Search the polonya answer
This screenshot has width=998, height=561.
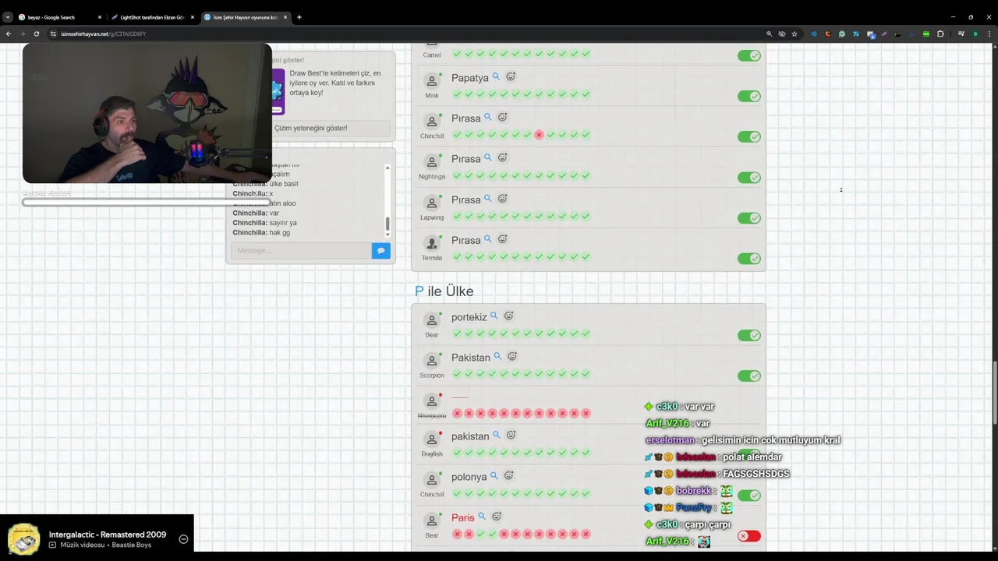pos(494,475)
